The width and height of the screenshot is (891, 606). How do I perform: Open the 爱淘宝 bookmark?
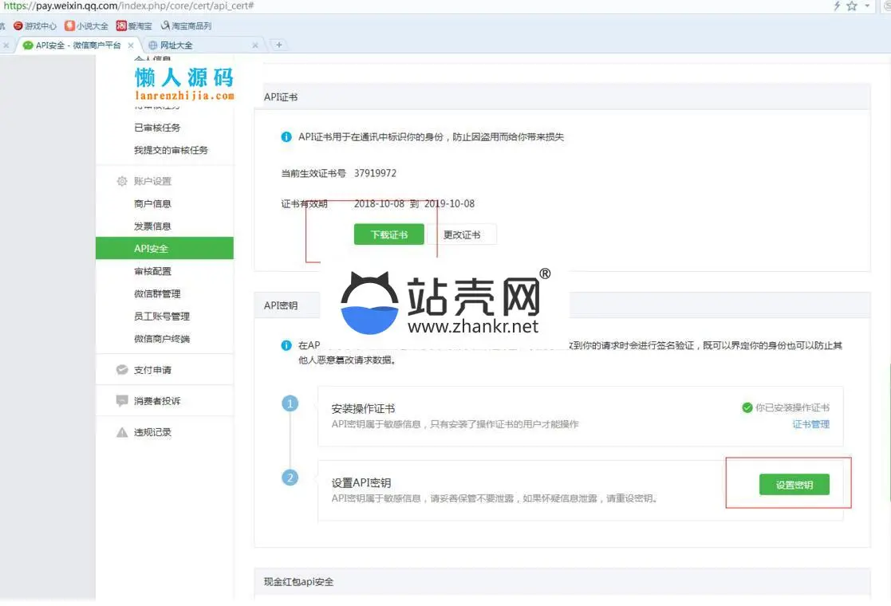pos(135,26)
